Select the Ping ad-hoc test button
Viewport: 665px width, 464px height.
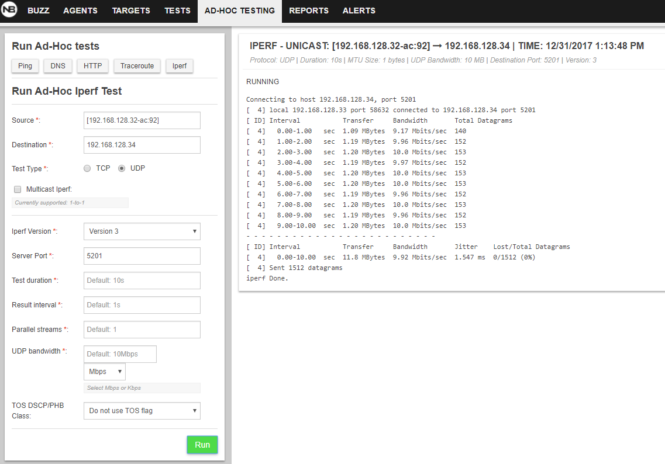25,66
